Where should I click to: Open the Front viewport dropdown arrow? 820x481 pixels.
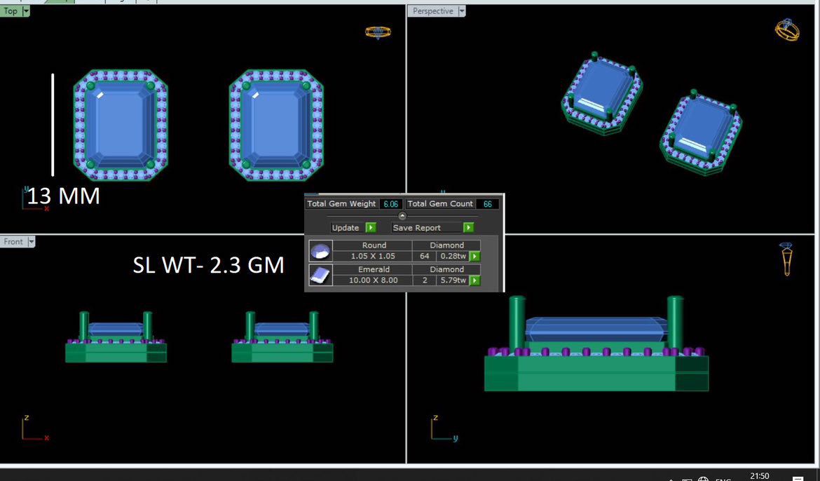pos(32,242)
